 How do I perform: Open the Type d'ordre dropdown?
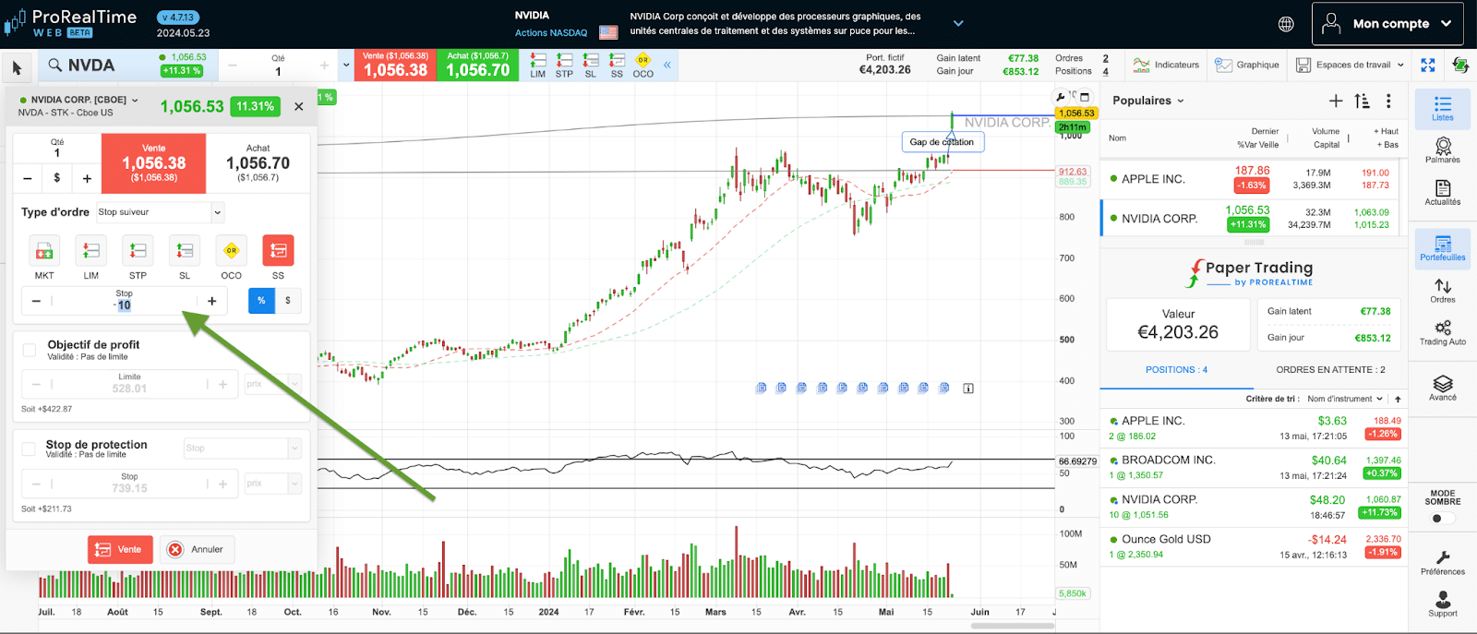(160, 212)
